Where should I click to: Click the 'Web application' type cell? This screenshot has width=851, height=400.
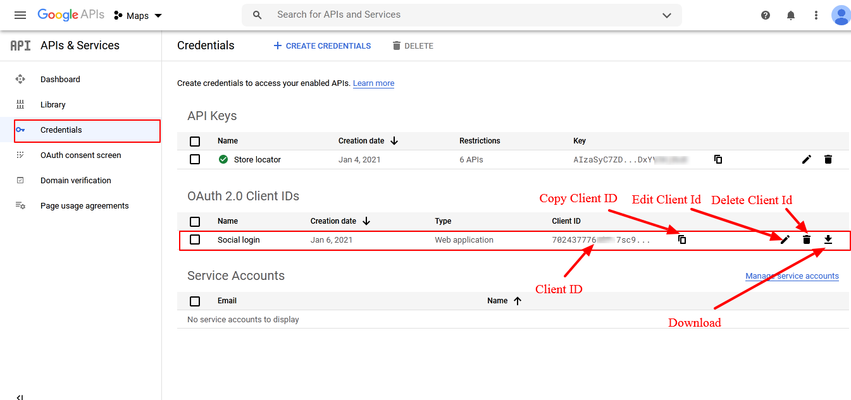(464, 240)
